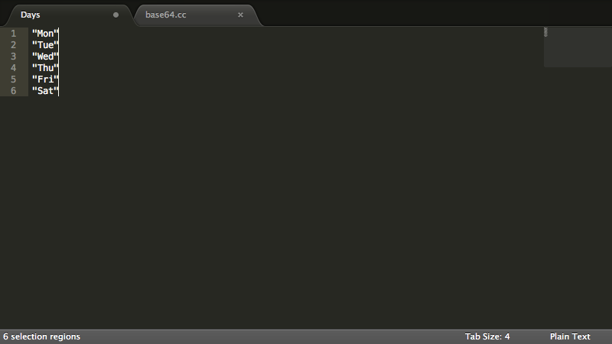This screenshot has height=344, width=612.
Task: Click the minimap code preview
Action: click(545, 32)
